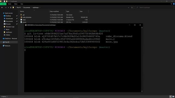Click the Blender File type cell

point(70,17)
